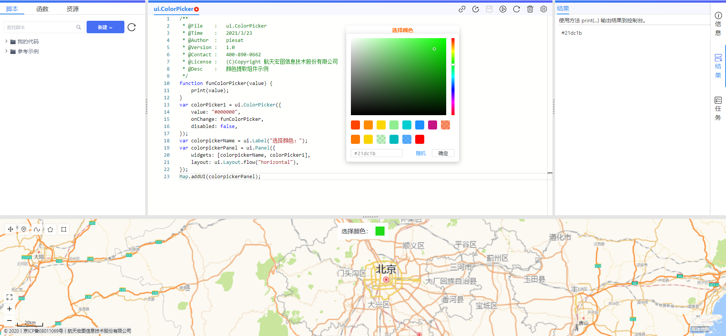726x336 pixels.
Task: Select the map polyline drawing tool
Action: (x=37, y=229)
